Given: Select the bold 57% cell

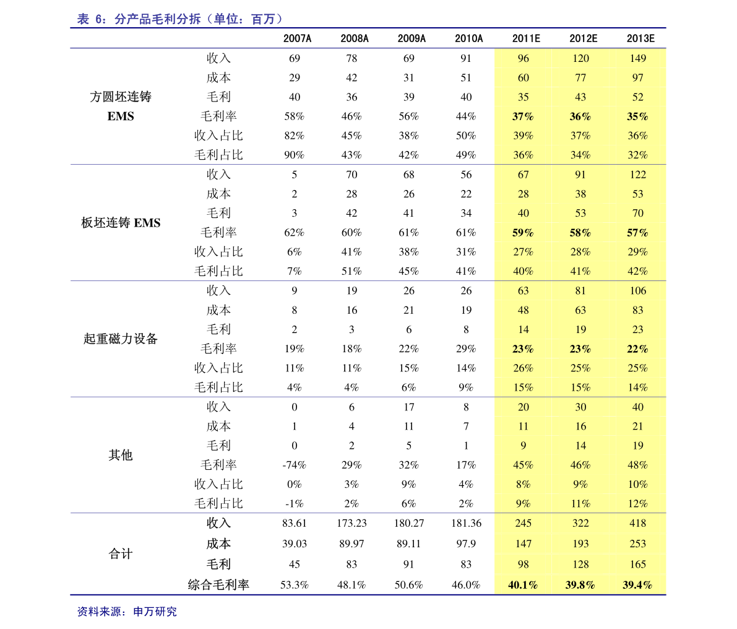Looking at the screenshot, I should click(x=637, y=233).
